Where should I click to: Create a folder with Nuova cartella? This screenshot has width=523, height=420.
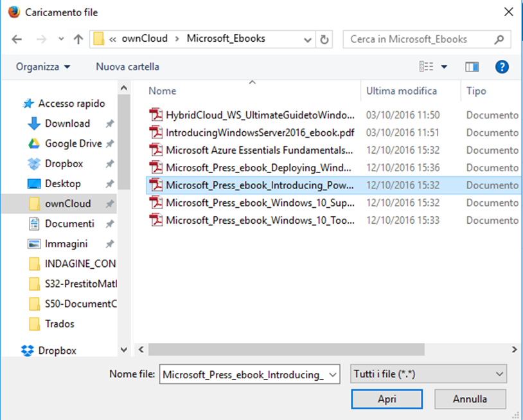click(127, 67)
